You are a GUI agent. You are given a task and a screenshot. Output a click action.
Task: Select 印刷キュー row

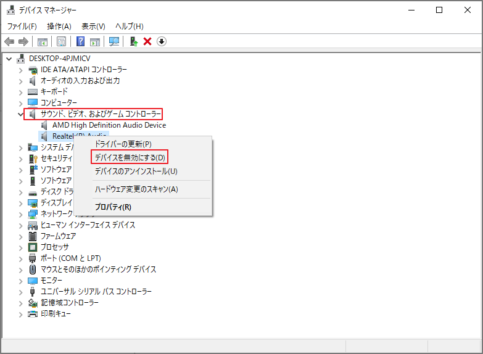click(x=56, y=314)
